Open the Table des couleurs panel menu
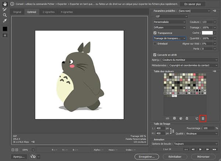This screenshot has height=161, width=221. 214,71
